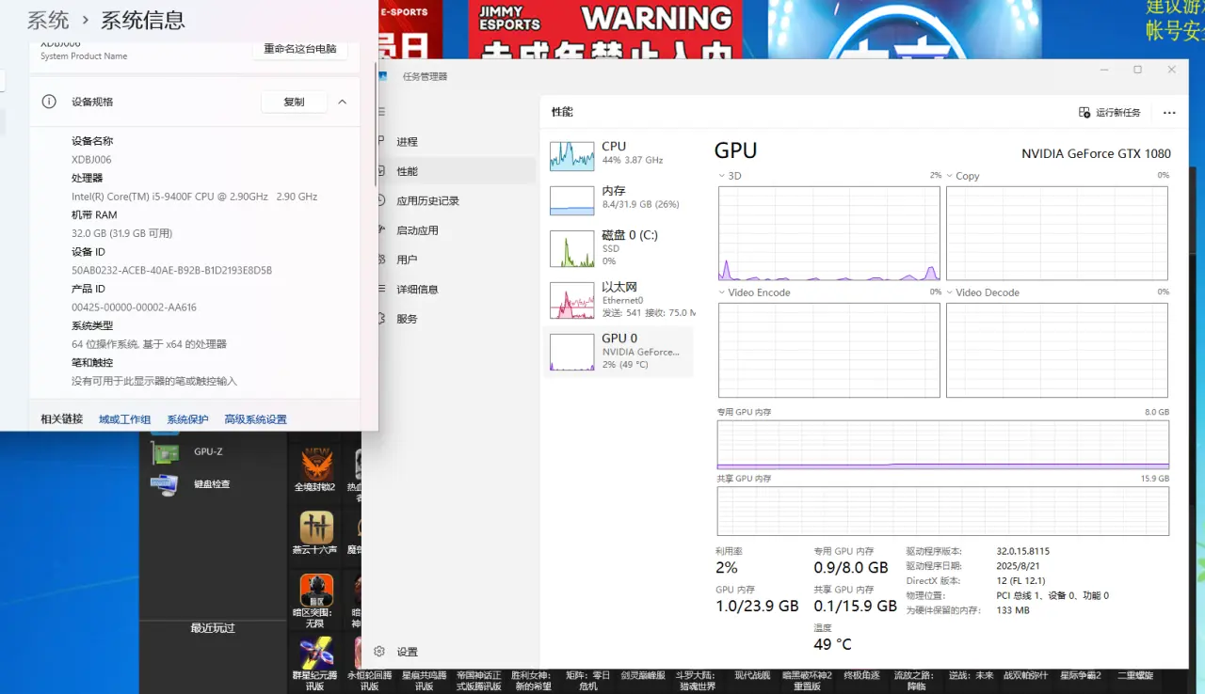Image resolution: width=1205 pixels, height=694 pixels.
Task: Click the 复制 button in device specs
Action: coord(294,102)
